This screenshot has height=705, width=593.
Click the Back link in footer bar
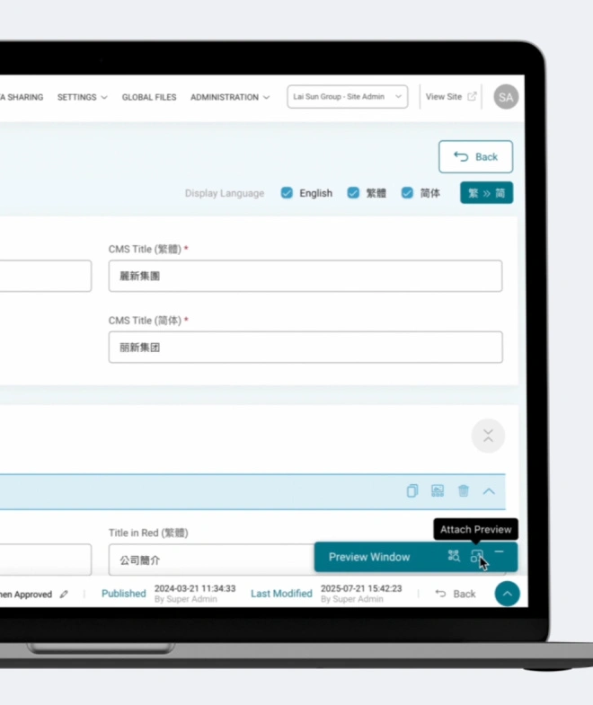click(456, 594)
